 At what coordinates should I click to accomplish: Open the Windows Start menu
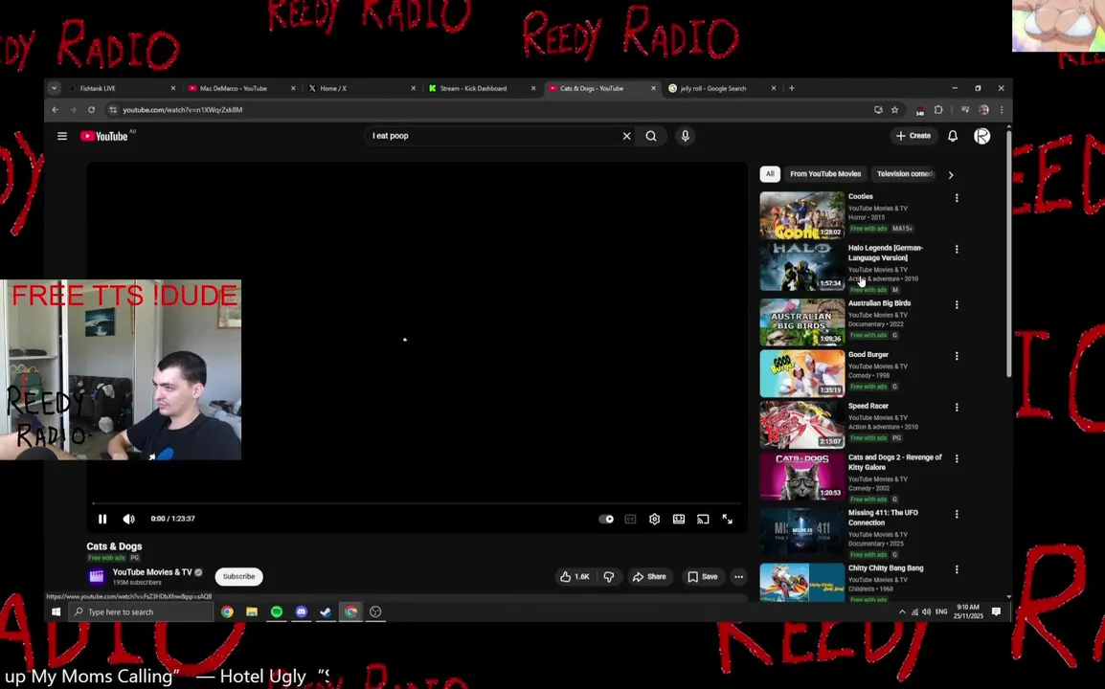pos(56,611)
